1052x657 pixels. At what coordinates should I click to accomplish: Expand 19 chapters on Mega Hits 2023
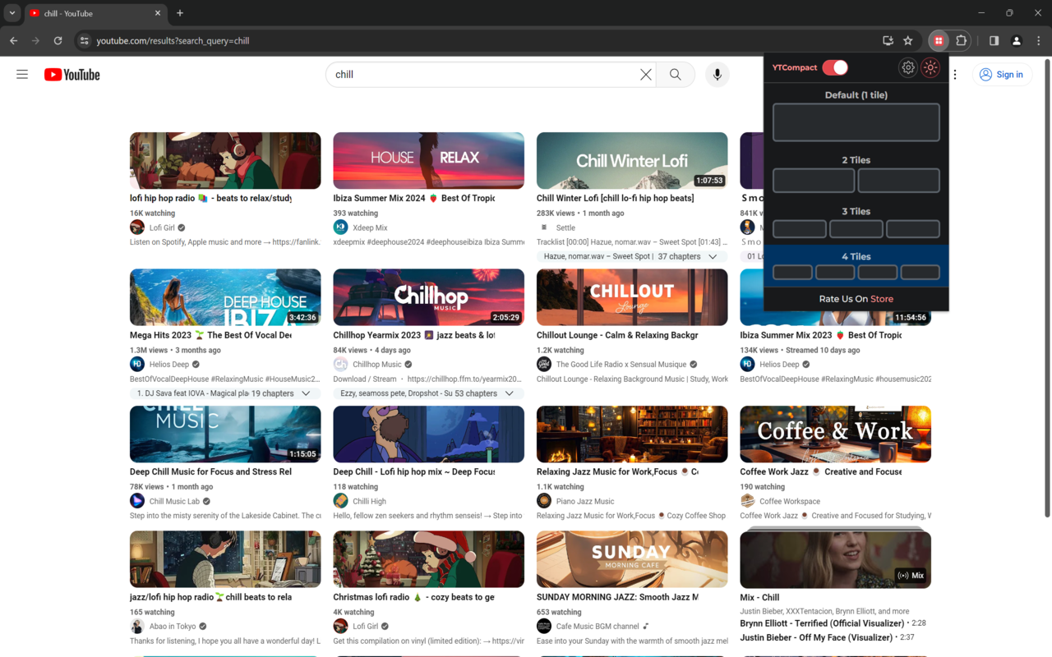pyautogui.click(x=306, y=393)
